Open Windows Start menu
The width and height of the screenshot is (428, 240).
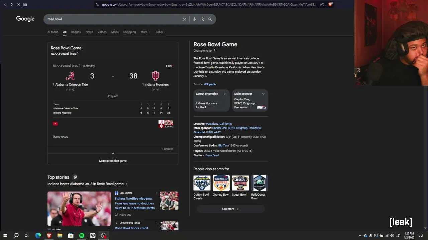click(x=5, y=236)
